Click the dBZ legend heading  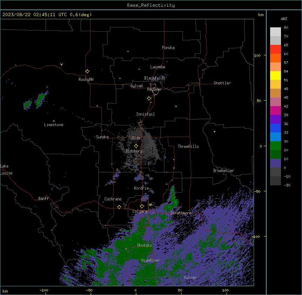pyautogui.click(x=284, y=19)
